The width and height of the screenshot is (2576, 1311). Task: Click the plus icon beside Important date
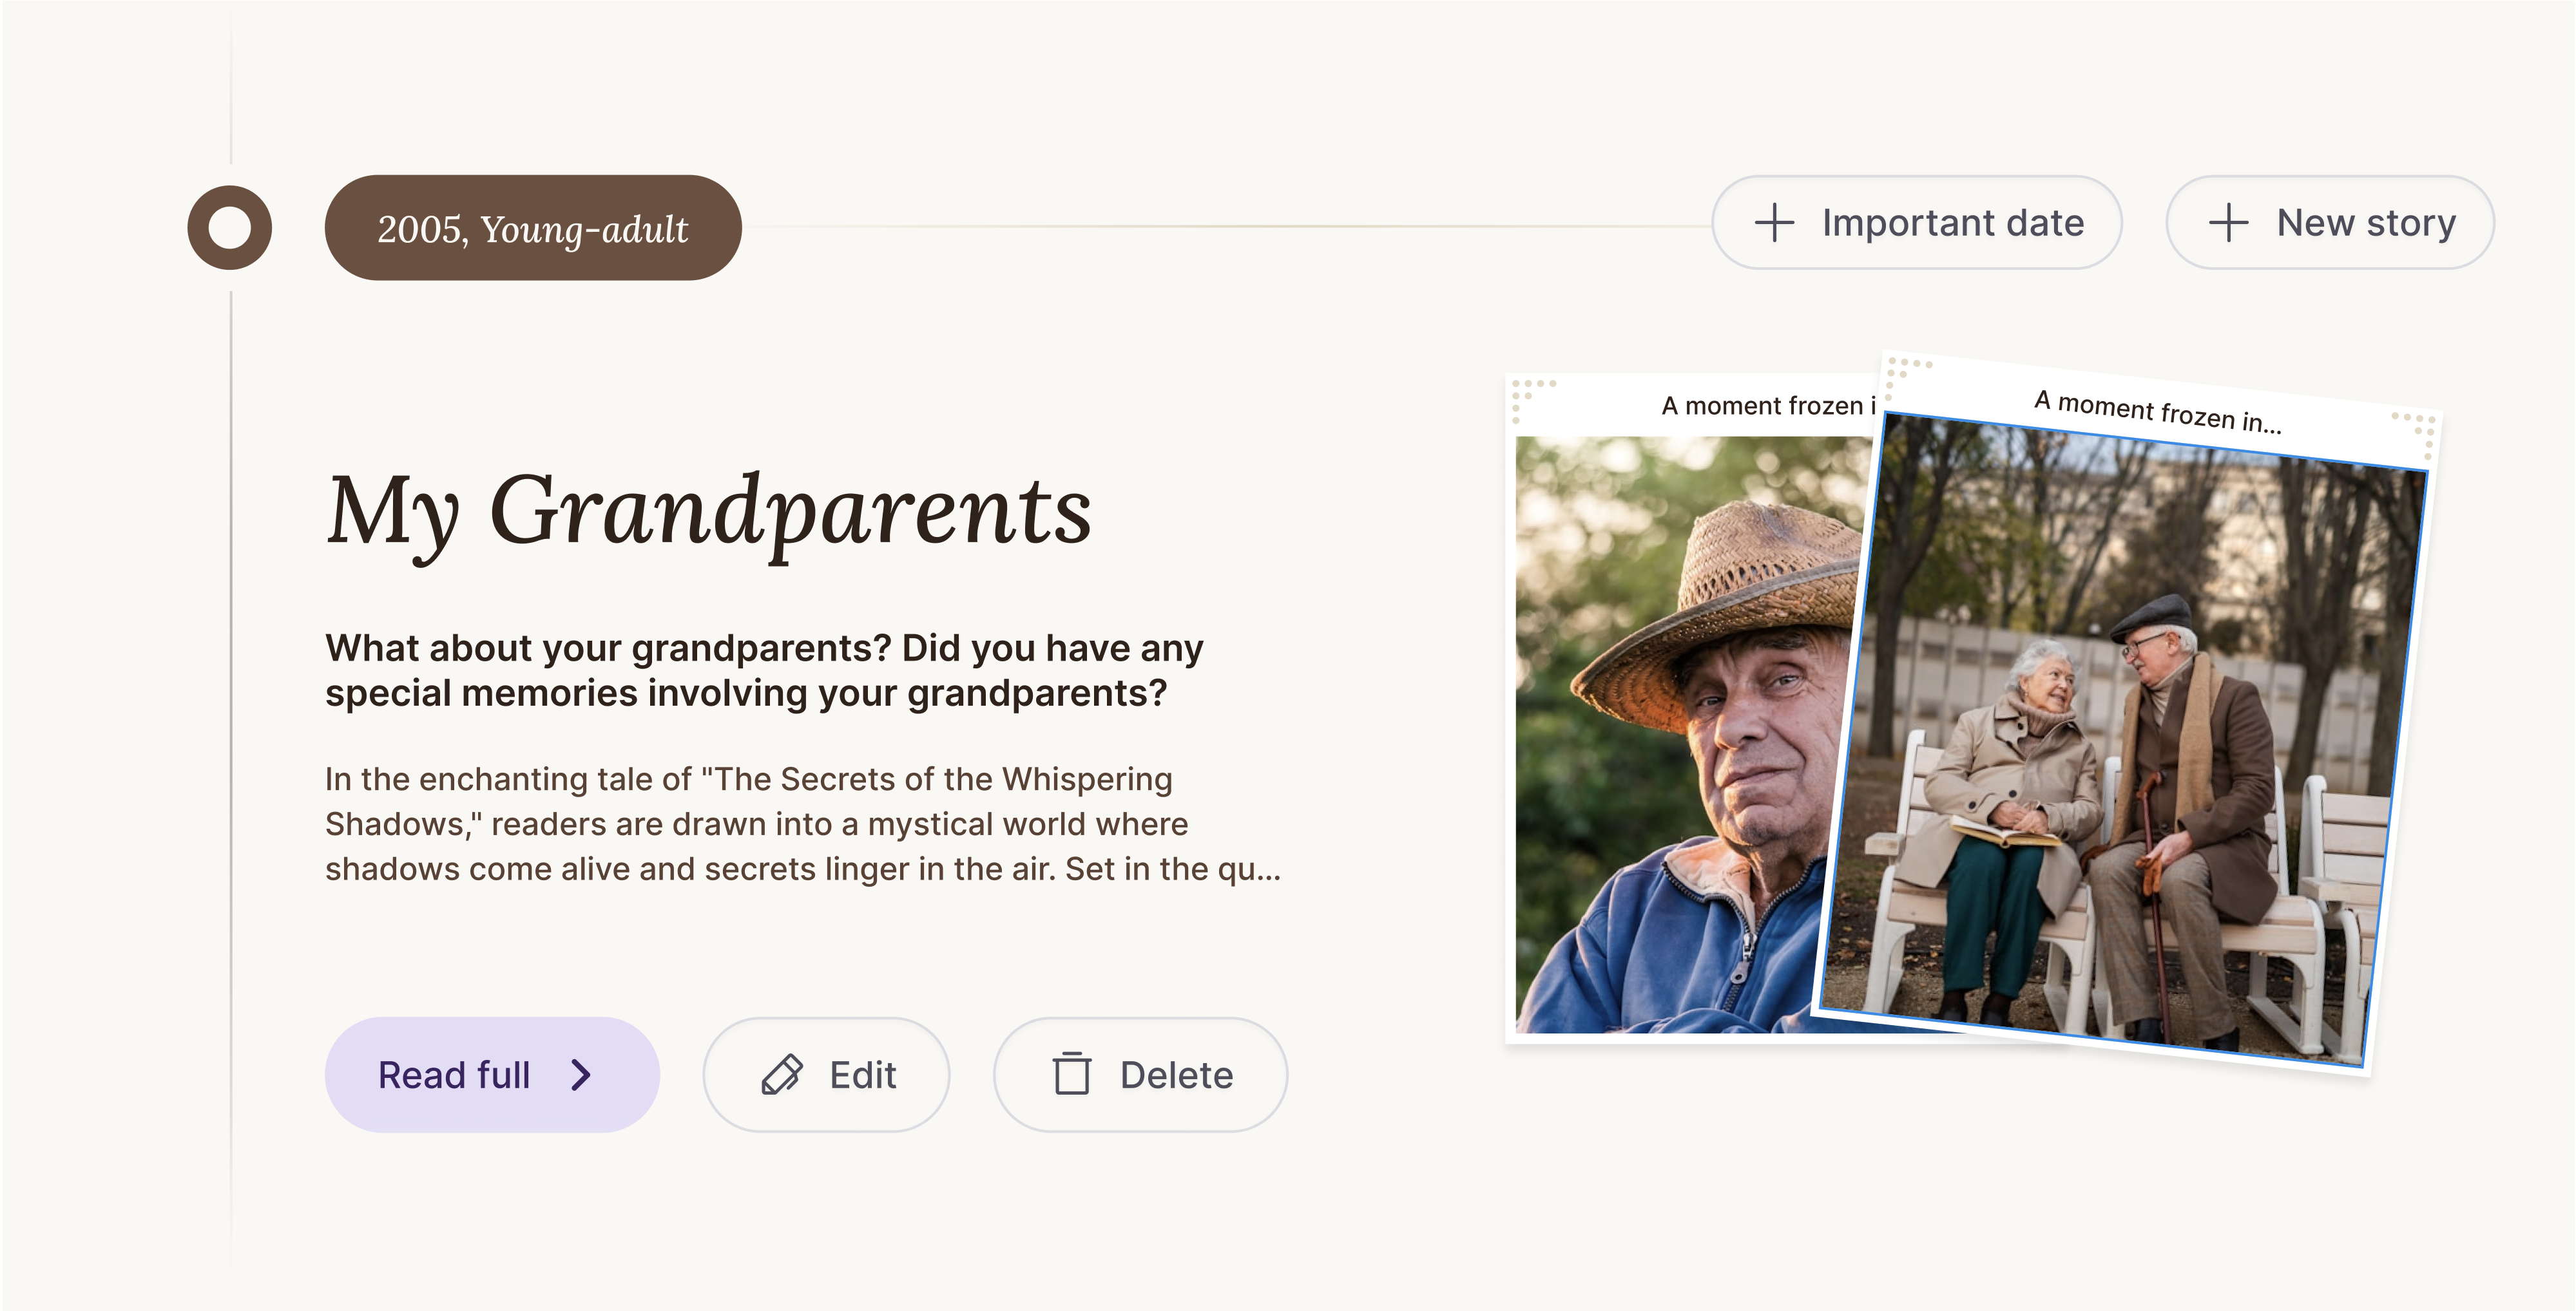point(1774,223)
